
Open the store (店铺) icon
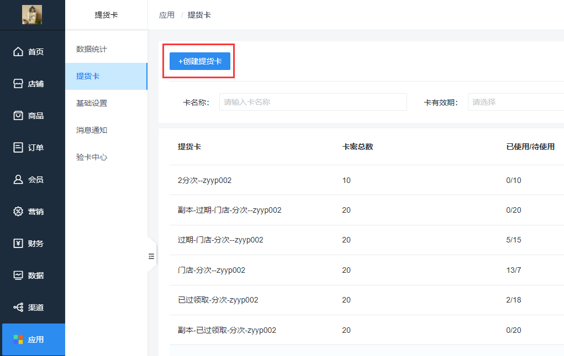[18, 84]
